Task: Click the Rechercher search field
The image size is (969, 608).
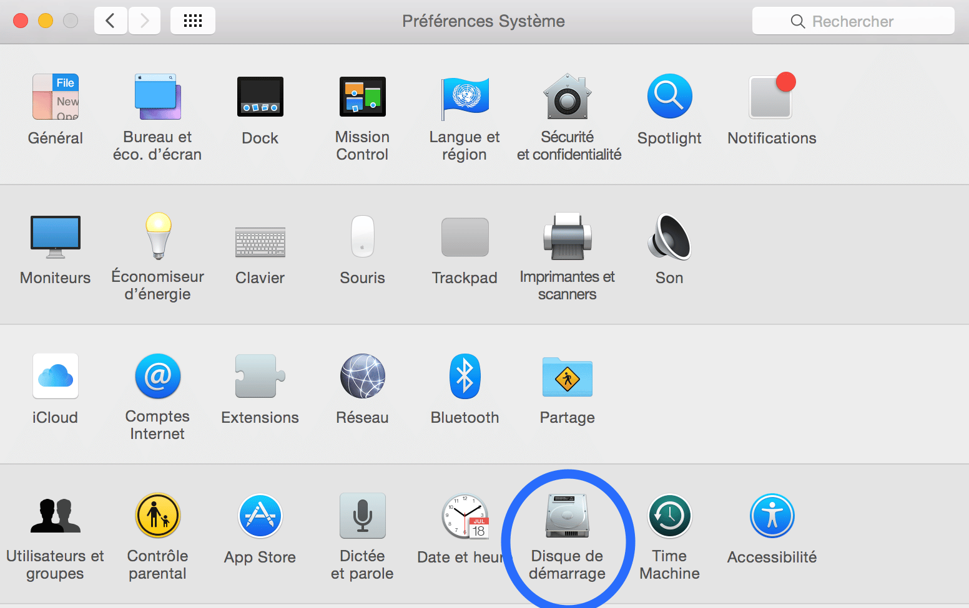Action: [853, 21]
